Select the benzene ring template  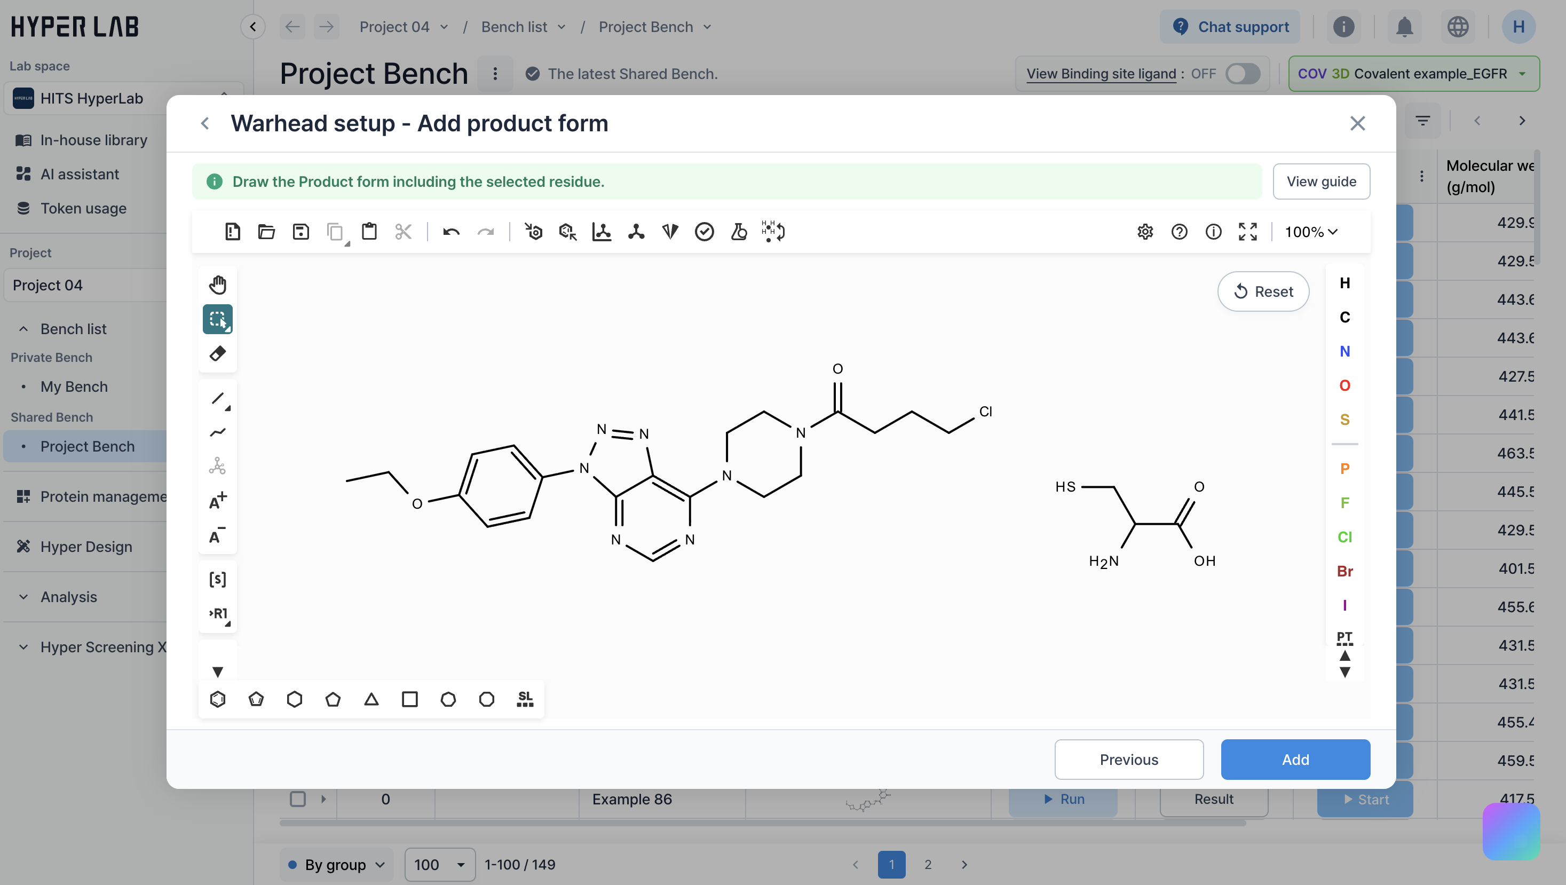[x=218, y=699]
